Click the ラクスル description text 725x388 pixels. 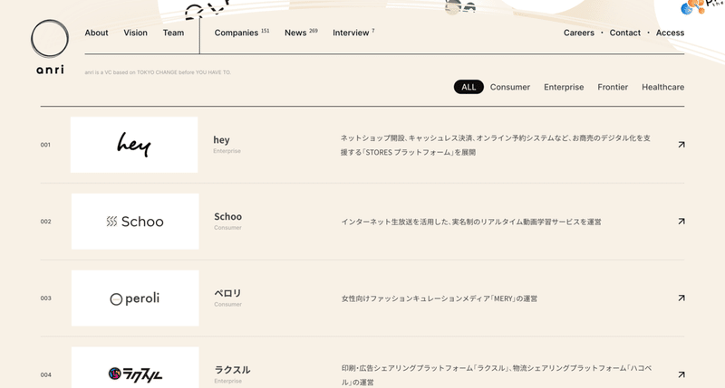(497, 375)
